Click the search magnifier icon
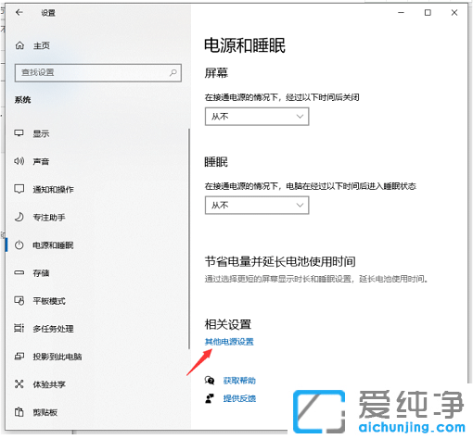 pos(173,72)
